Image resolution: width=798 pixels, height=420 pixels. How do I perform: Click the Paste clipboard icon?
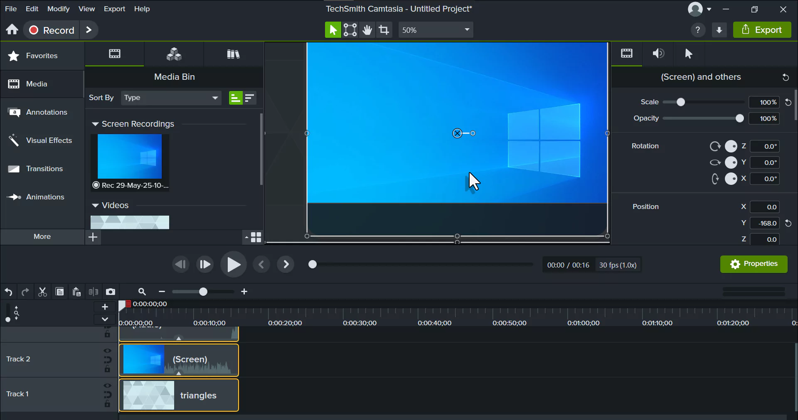click(x=76, y=292)
